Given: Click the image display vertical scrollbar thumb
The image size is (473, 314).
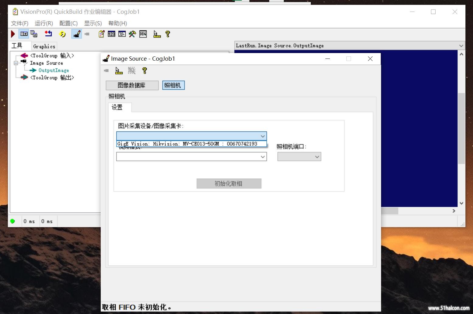Looking at the screenshot, I should pos(461,128).
